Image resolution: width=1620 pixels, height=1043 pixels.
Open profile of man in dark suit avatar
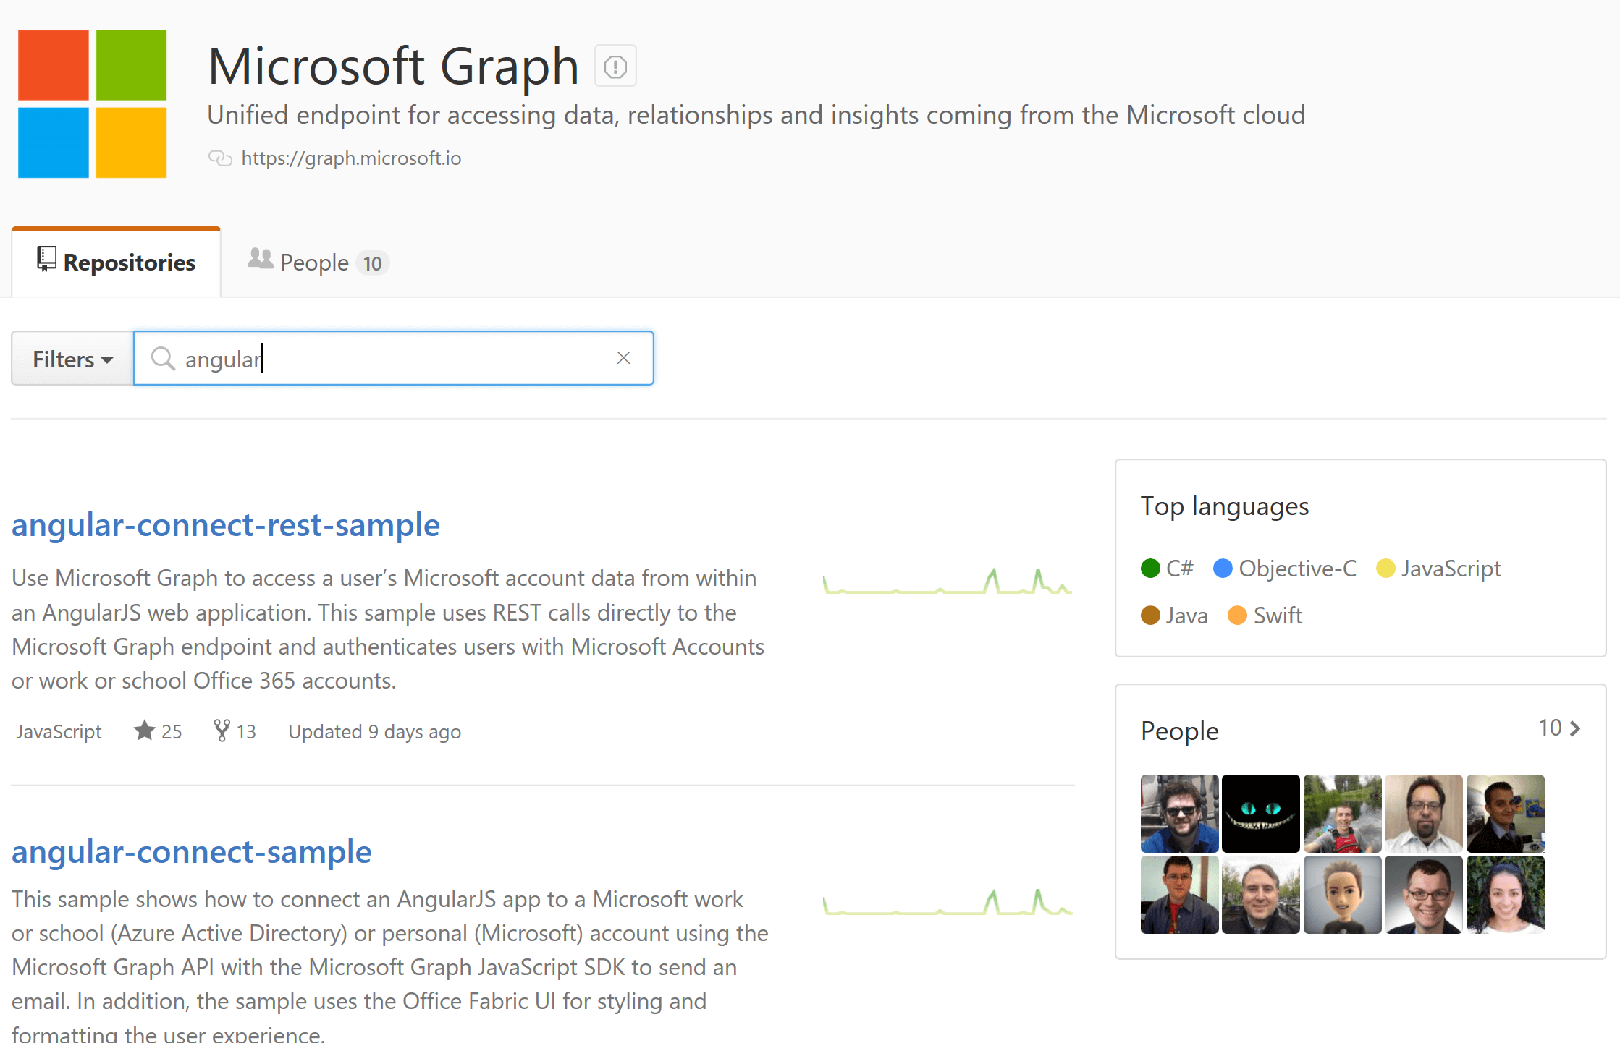(x=1506, y=814)
